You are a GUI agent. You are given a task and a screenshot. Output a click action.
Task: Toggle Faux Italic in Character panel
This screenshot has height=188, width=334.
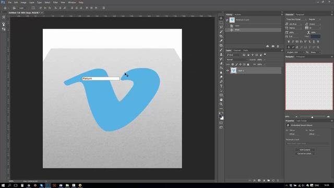pos(293,42)
